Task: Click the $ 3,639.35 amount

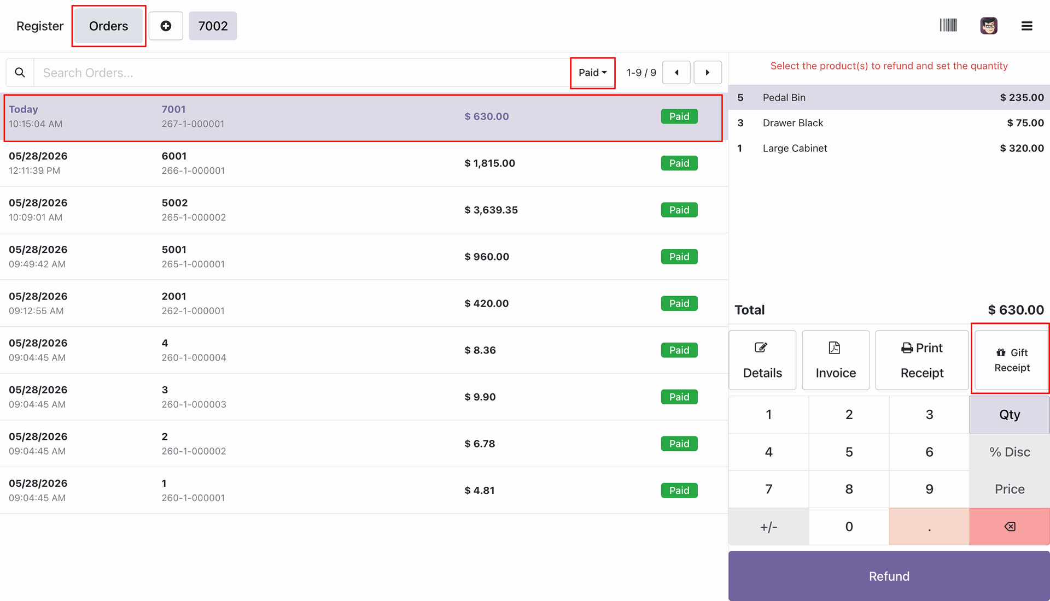Action: point(491,210)
